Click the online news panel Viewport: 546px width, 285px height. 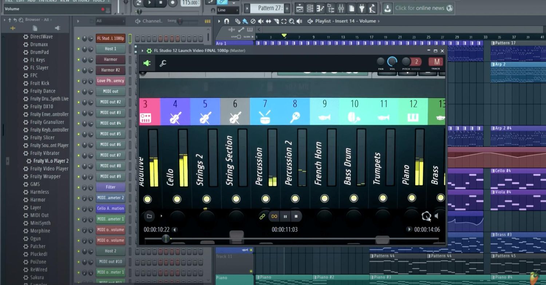[424, 8]
